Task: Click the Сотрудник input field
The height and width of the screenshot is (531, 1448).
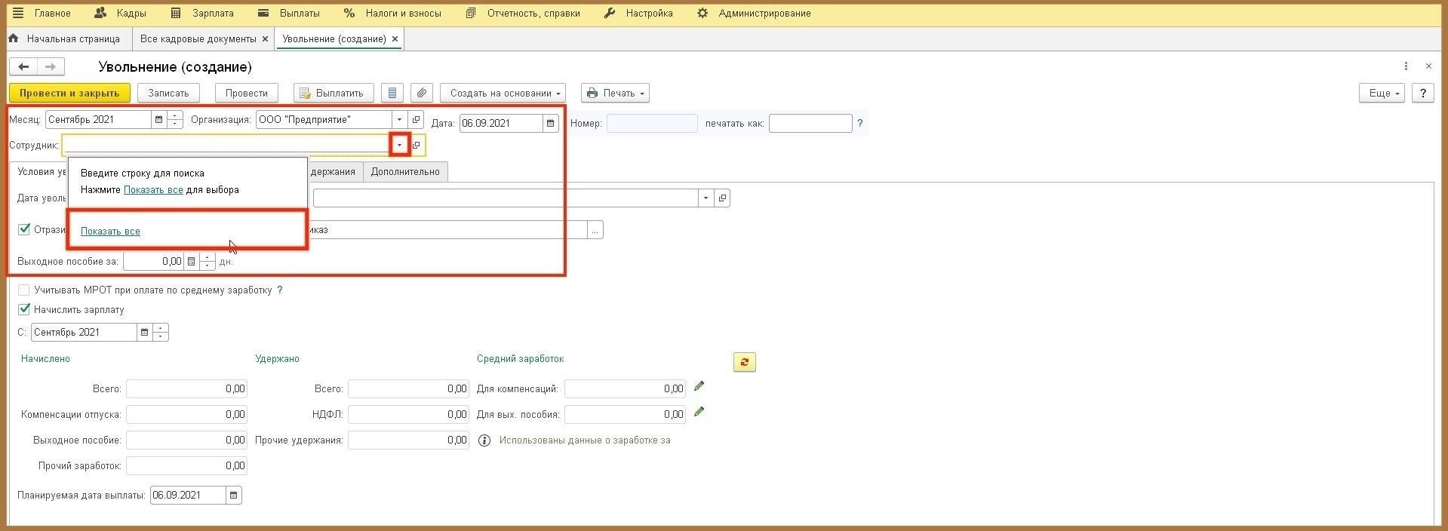Action: pyautogui.click(x=226, y=145)
